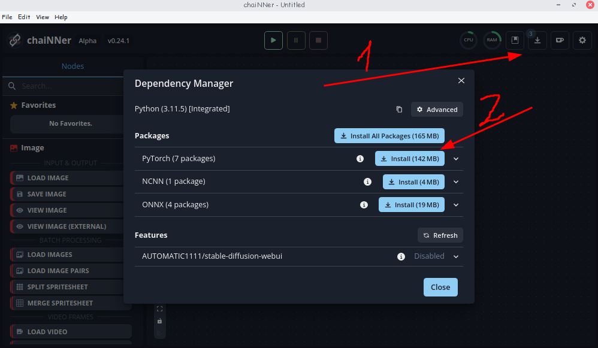Click the Ko-fi coffee cup icon
The width and height of the screenshot is (598, 348).
560,40
